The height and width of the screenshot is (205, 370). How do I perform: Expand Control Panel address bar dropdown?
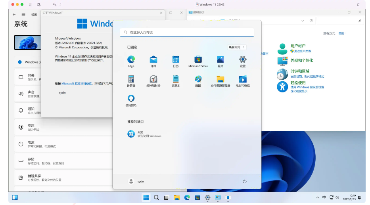[303, 21]
